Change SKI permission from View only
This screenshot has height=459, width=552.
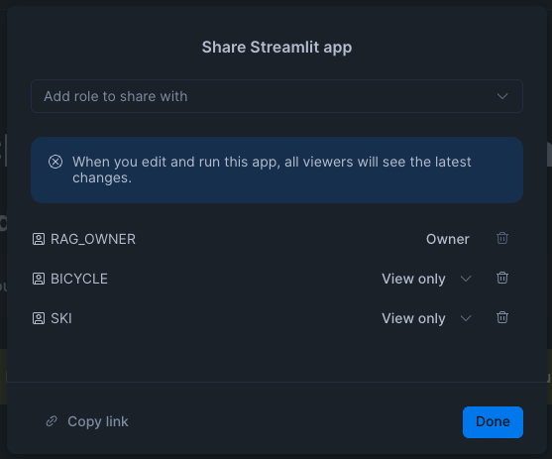click(x=426, y=319)
